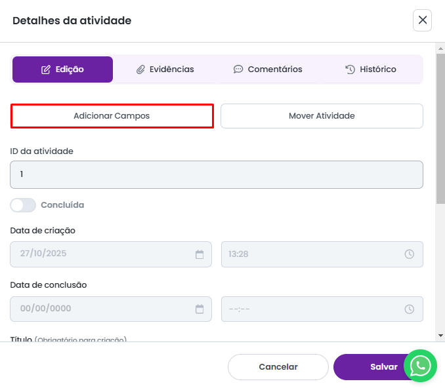Click the scrollbar down arrow
The height and width of the screenshot is (390, 445).
440,335
